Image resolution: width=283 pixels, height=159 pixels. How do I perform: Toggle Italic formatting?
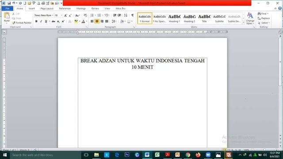click(x=41, y=21)
